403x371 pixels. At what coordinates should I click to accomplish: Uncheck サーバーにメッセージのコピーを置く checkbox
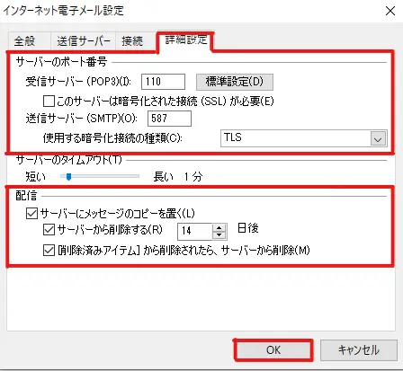[x=31, y=213]
